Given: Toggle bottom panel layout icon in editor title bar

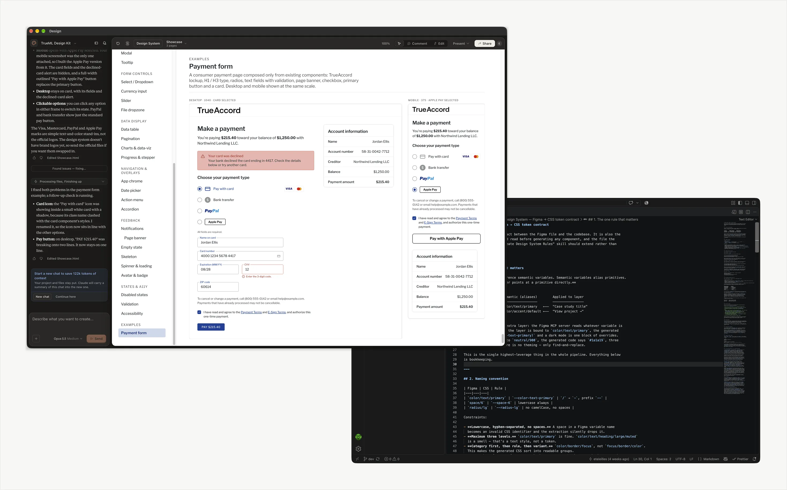Looking at the screenshot, I should (x=747, y=203).
